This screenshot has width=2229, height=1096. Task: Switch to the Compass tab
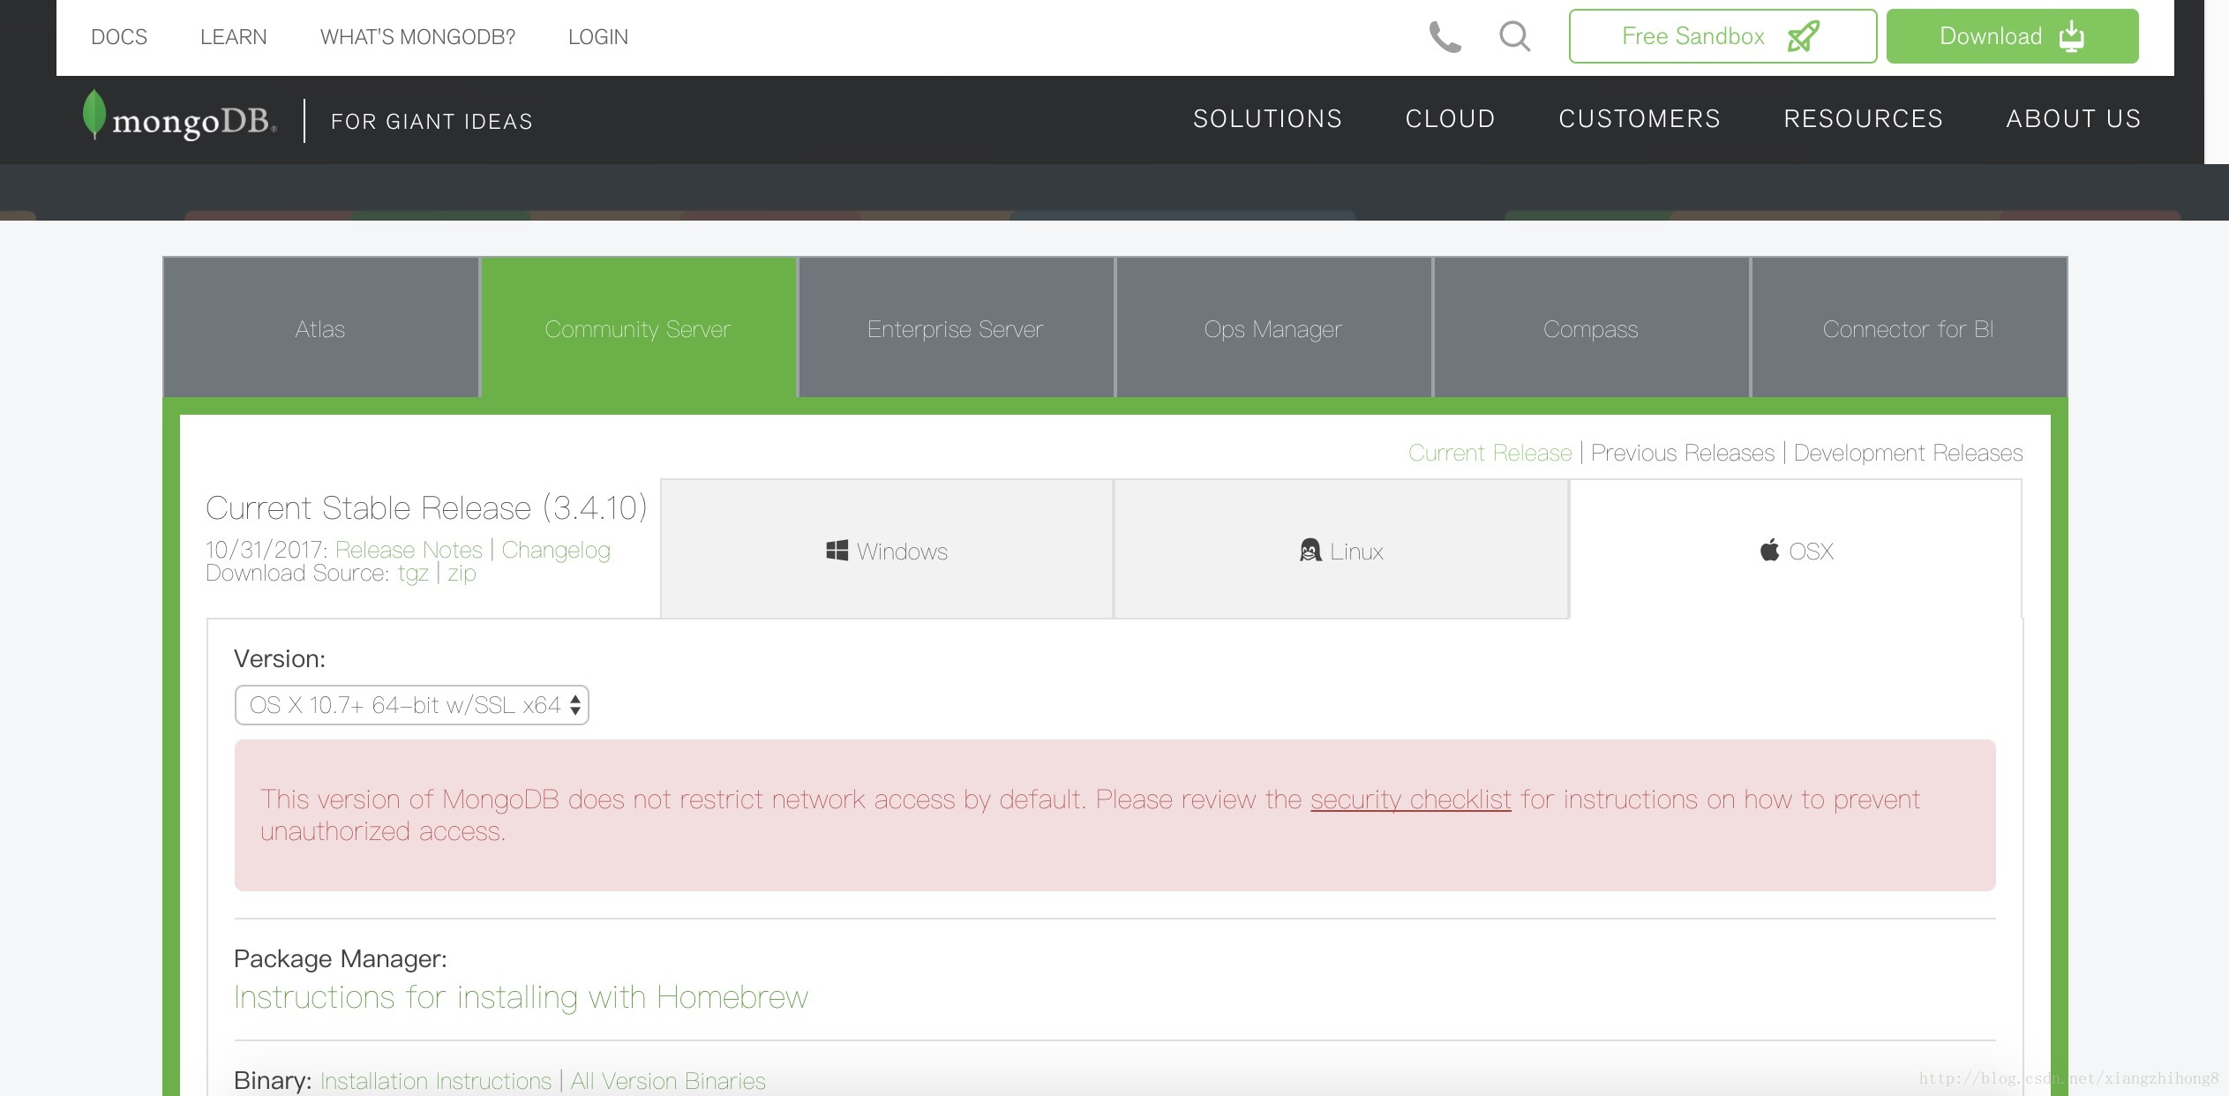click(1591, 327)
